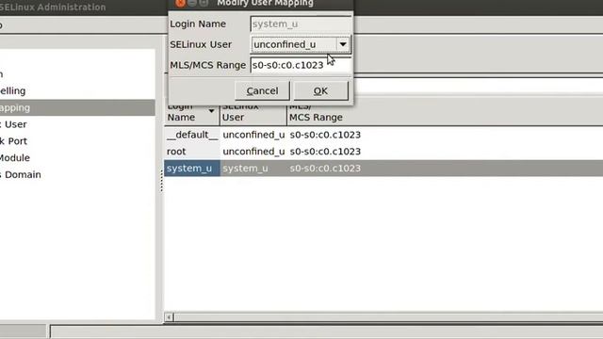Select the highlighted User Mapping sidebar item
Image resolution: width=603 pixels, height=339 pixels.
point(77,107)
